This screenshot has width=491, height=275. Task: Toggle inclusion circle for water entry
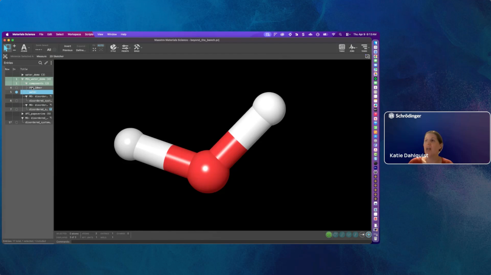point(17,92)
